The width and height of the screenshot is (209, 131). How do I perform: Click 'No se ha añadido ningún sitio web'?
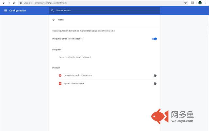pos(75,57)
